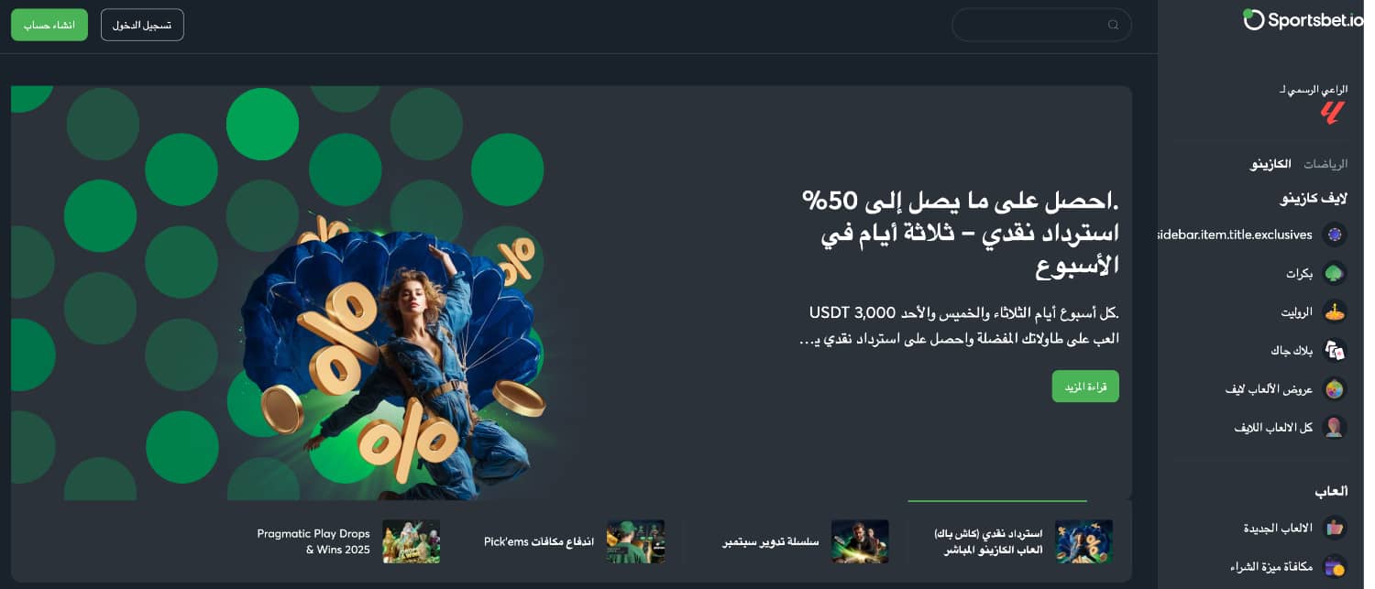The image size is (1375, 589).
Task: Switch to the الرياضات sports tab
Action: point(1325,164)
